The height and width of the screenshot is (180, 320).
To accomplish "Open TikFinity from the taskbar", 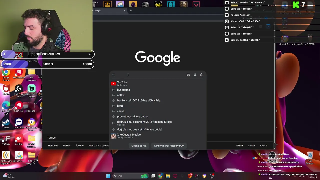I will [x=197, y=176].
